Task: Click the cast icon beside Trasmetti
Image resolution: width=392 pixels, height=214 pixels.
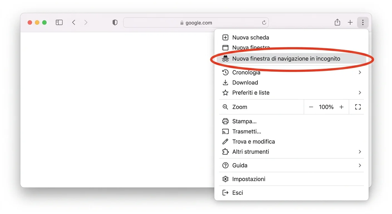Action: (x=225, y=132)
